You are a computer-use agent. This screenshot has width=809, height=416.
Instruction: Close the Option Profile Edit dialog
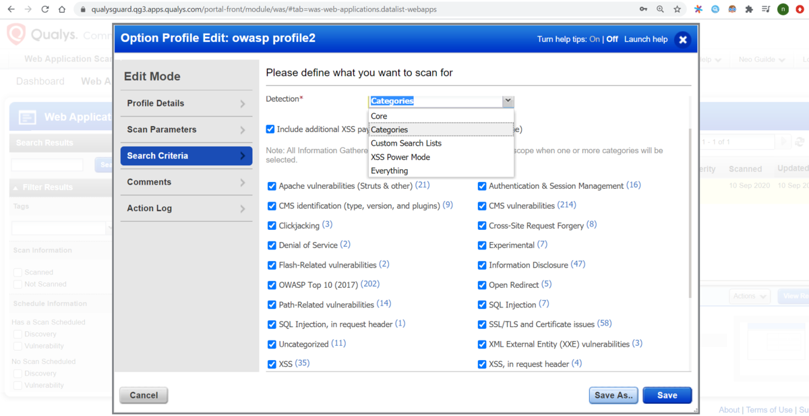[682, 40]
